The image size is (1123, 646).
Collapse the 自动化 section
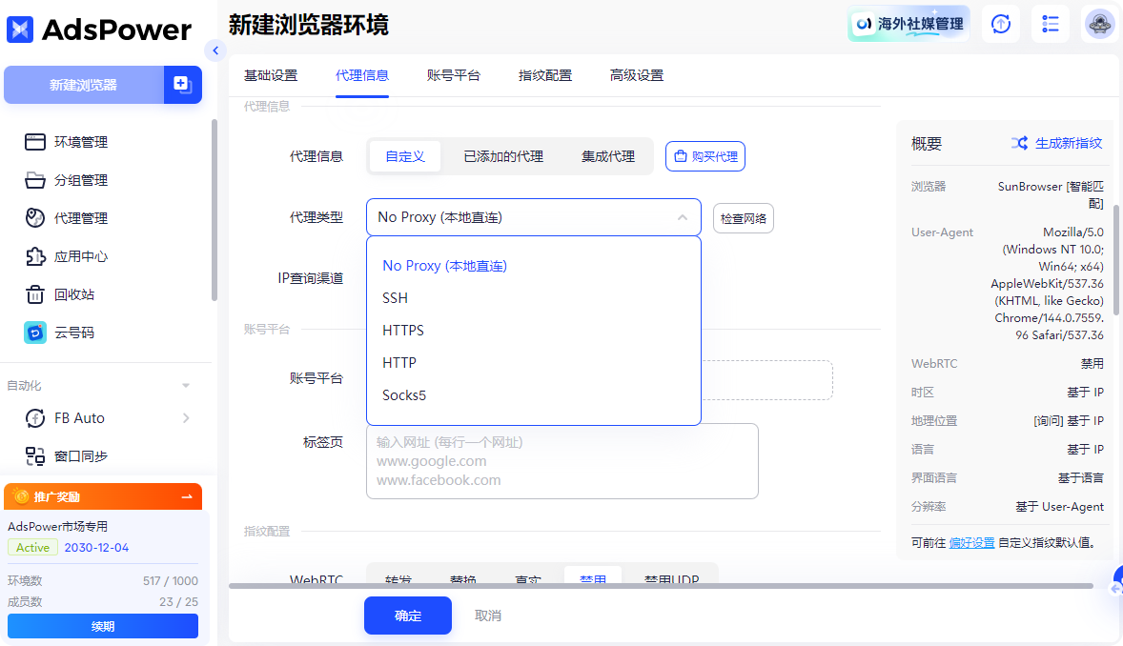click(x=186, y=385)
